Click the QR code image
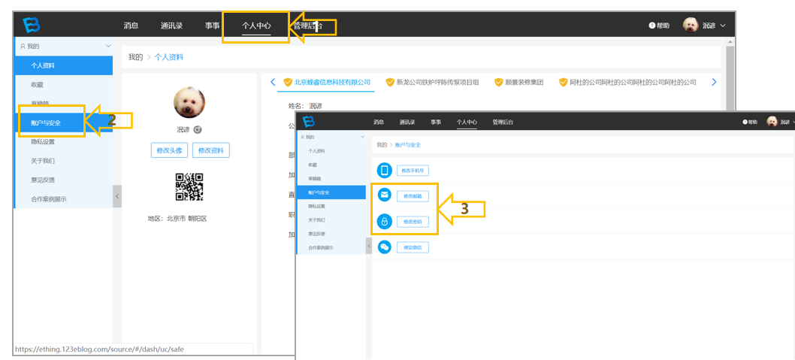 coord(189,187)
